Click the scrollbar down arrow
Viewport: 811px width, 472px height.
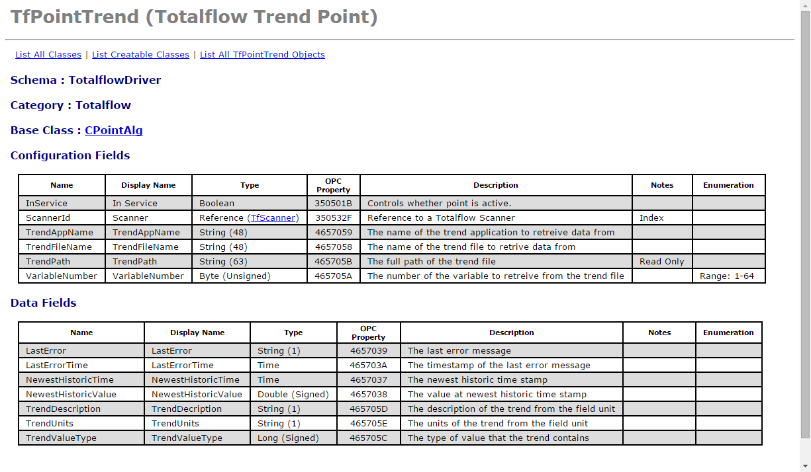[805, 466]
